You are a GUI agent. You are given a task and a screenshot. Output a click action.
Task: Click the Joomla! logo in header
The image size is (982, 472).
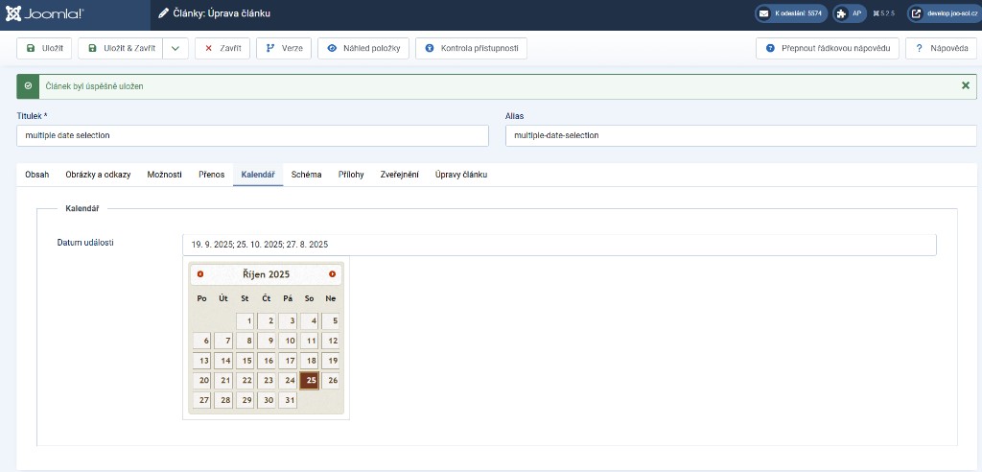tap(44, 14)
